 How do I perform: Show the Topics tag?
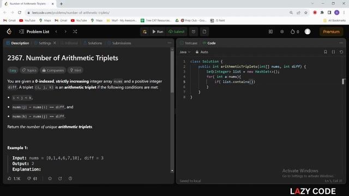(x=29, y=70)
